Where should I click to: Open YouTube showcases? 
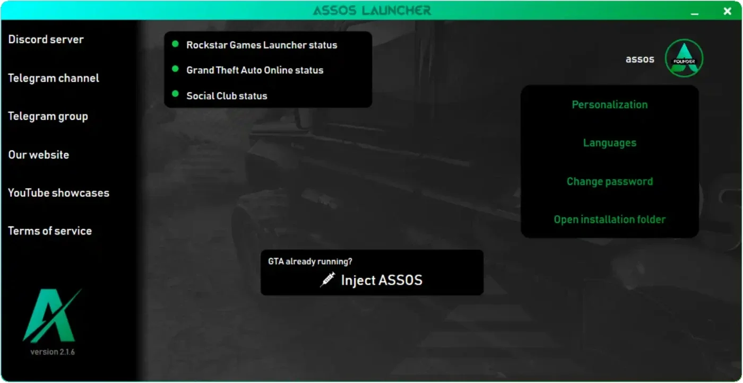pos(58,193)
